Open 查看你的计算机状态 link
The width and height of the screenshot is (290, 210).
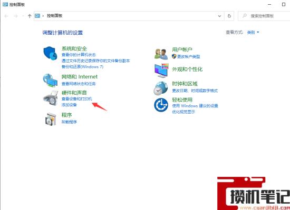[79, 55]
